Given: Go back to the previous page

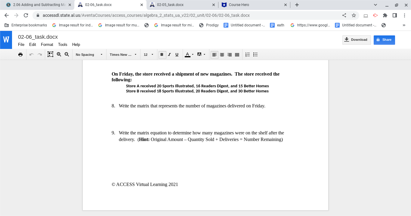Looking at the screenshot, I should 7,15.
